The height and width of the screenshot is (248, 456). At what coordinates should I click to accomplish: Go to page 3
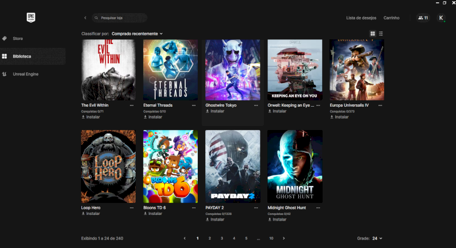pos(222,238)
